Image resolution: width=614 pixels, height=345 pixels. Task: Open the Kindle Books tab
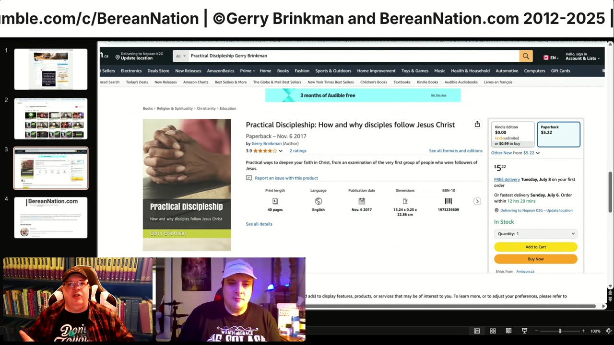coord(427,82)
